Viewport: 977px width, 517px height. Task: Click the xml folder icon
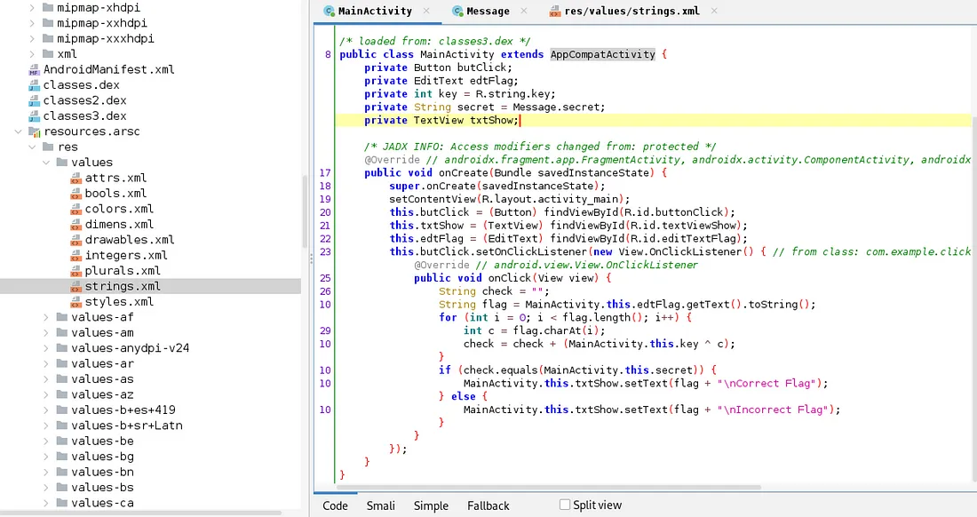(48, 54)
